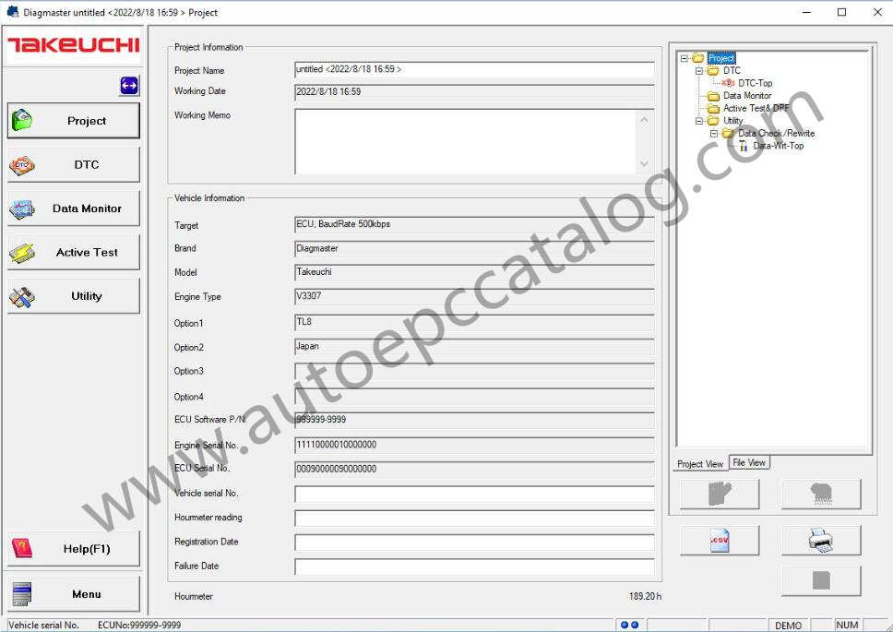Maximize the Diagmaster window

(x=841, y=12)
